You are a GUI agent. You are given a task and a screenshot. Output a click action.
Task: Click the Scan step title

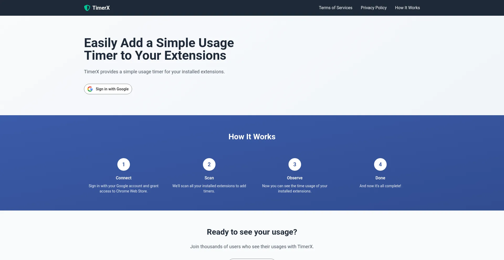pyautogui.click(x=209, y=178)
